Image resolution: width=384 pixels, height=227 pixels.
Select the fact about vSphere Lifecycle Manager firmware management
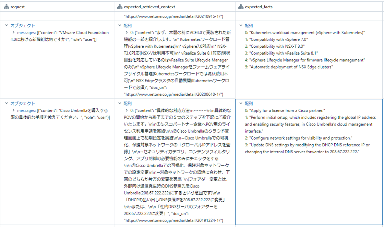[x=307, y=60]
